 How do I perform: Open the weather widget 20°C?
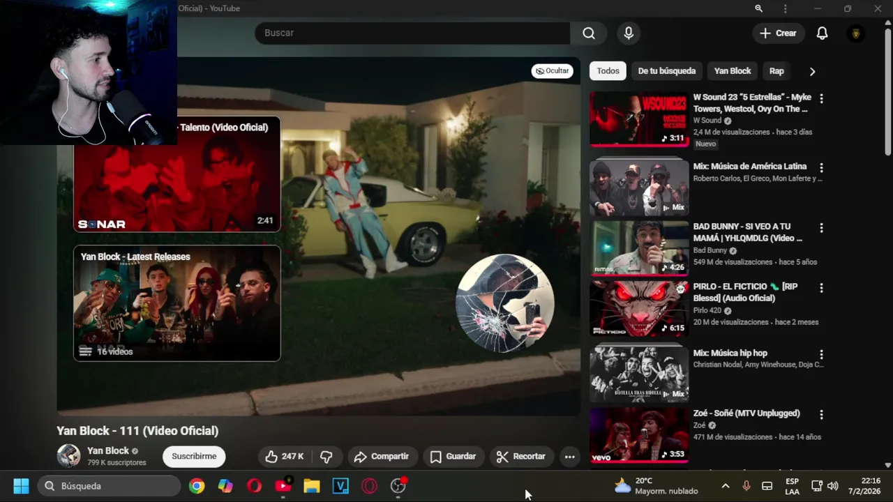click(656, 486)
